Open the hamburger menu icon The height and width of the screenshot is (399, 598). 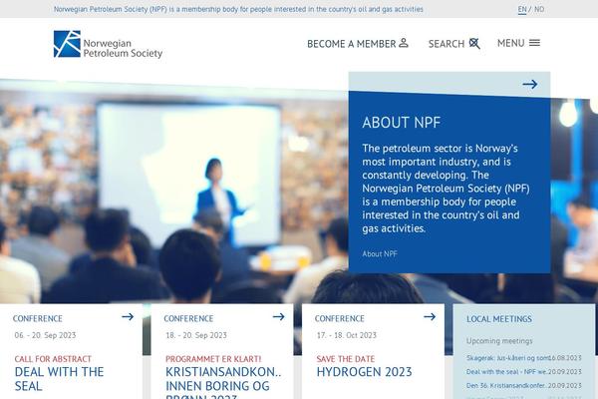(x=534, y=43)
